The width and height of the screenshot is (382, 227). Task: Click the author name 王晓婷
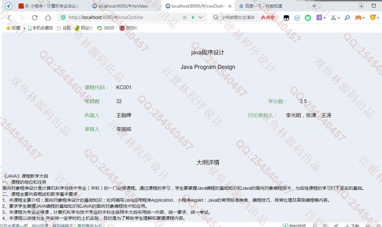[124, 115]
